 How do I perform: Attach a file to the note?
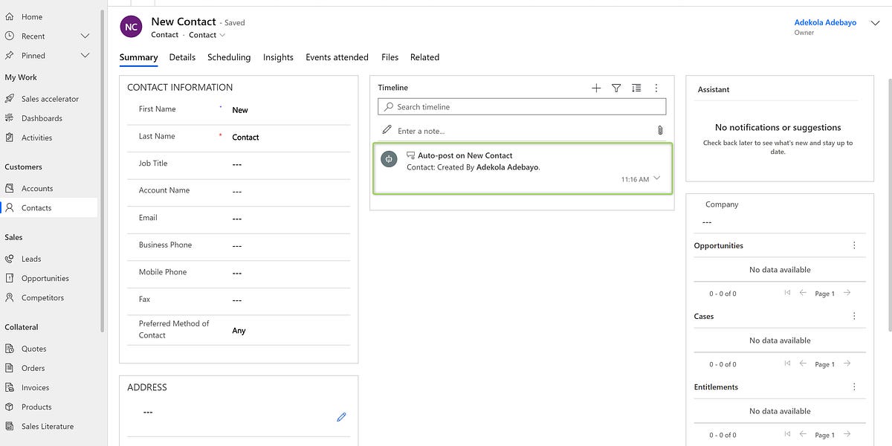coord(659,129)
